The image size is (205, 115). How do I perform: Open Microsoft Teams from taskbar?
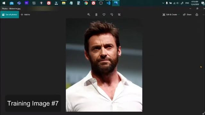(x=19, y=3)
